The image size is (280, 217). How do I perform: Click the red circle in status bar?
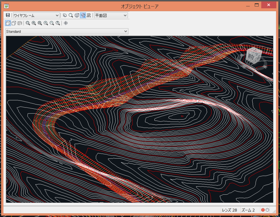(x=263, y=210)
